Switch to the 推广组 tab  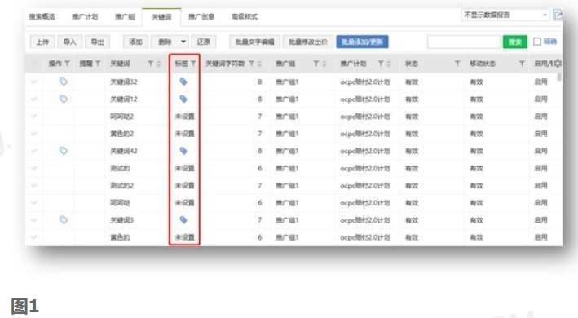[x=125, y=16]
